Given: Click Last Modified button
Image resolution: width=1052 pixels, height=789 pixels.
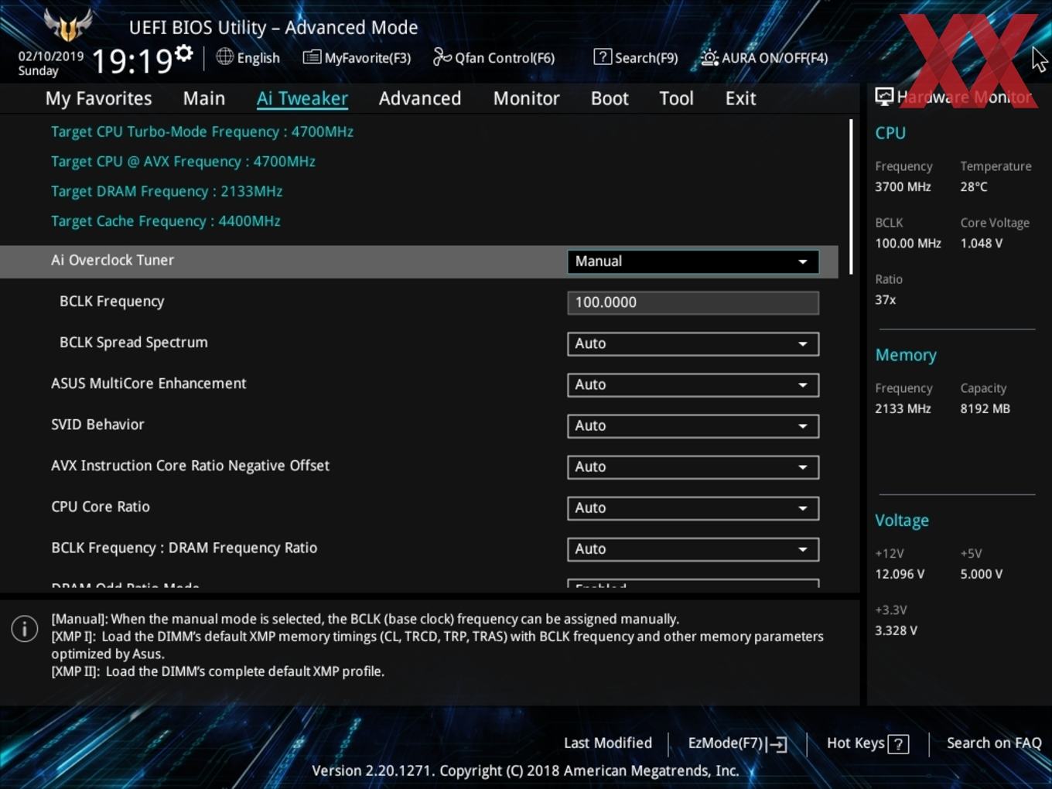Looking at the screenshot, I should click(608, 743).
